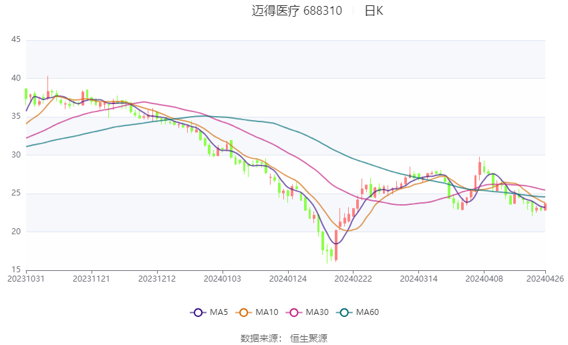Hide the MA10 line via legend label

267,312
